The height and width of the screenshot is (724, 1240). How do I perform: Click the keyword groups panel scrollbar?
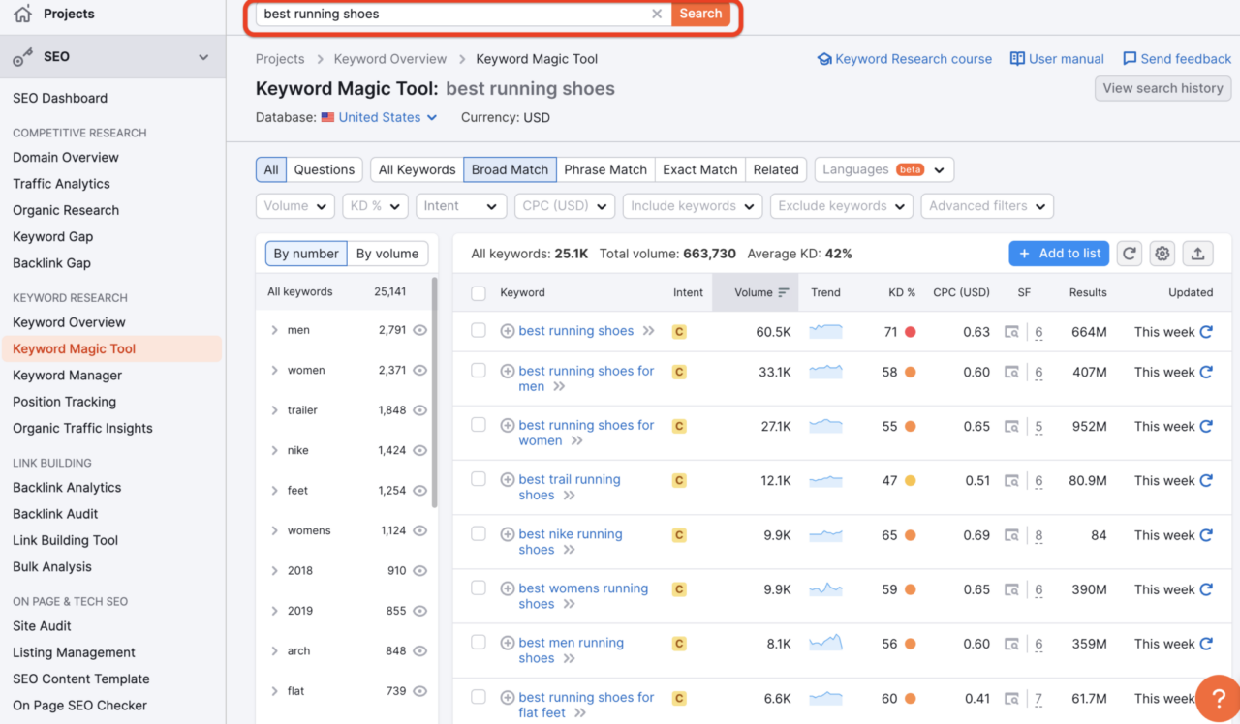(x=434, y=392)
